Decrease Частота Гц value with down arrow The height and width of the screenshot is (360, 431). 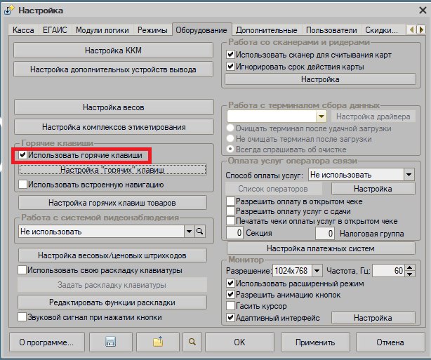click(410, 274)
